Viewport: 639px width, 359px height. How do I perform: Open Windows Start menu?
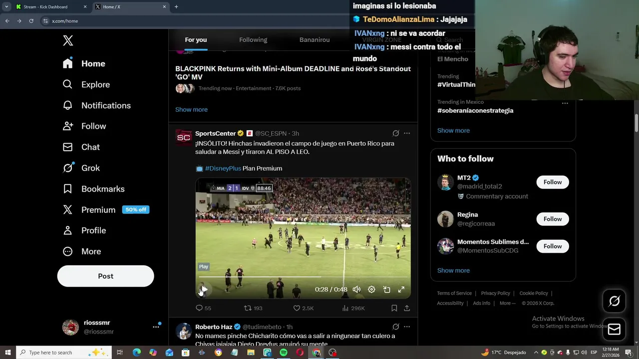pos(7,353)
